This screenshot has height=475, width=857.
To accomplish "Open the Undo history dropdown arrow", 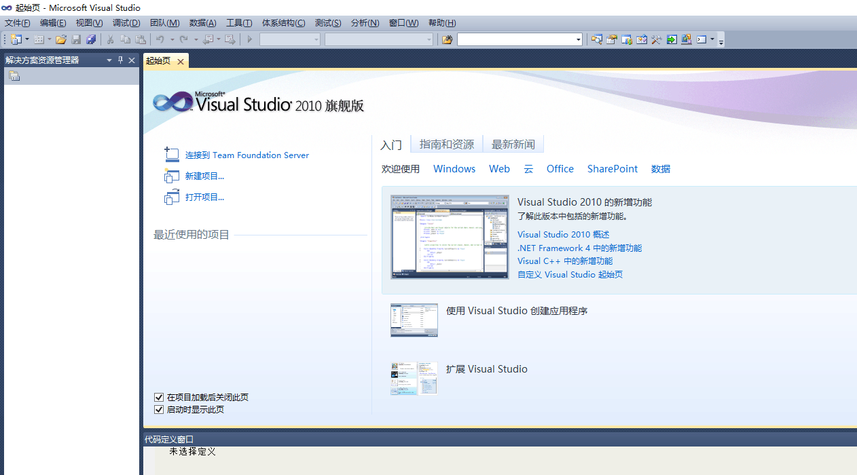I will (172, 39).
